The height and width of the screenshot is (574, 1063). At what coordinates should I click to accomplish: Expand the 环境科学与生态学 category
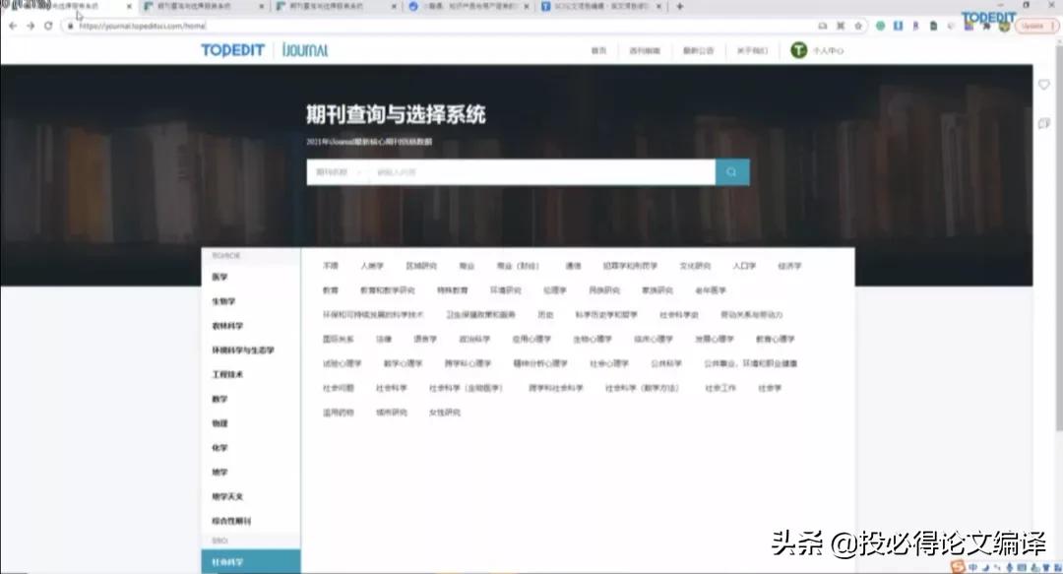click(x=246, y=350)
